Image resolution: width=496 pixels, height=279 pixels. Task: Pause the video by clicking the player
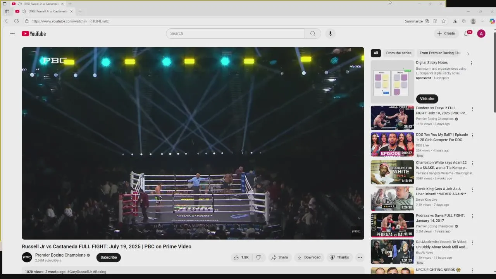pyautogui.click(x=193, y=143)
